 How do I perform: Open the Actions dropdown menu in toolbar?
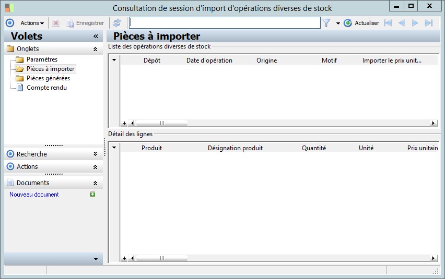(32, 23)
